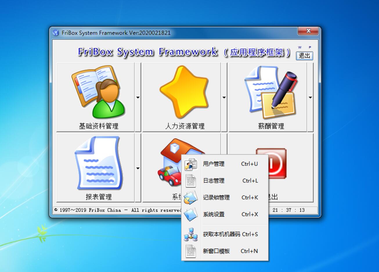Click the copyright text in status bar
Screen dimensions: 379x272
(x=118, y=210)
